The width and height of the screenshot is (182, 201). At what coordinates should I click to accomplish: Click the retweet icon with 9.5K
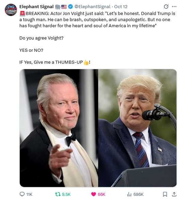coord(58,194)
